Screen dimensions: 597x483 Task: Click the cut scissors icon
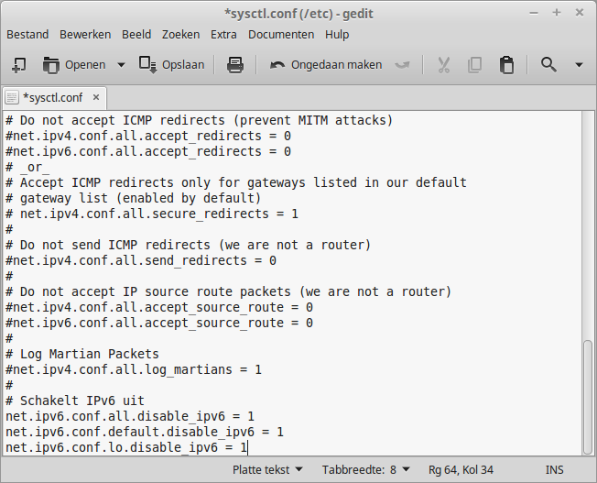443,65
